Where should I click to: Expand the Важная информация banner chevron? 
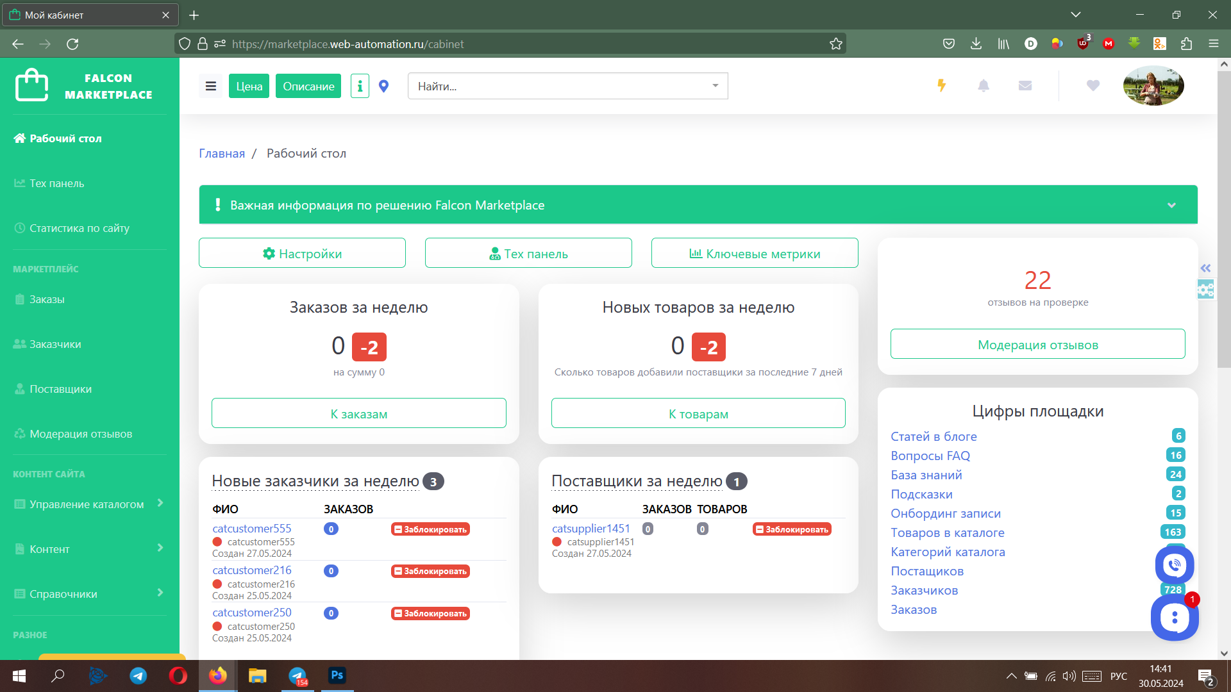click(1172, 205)
